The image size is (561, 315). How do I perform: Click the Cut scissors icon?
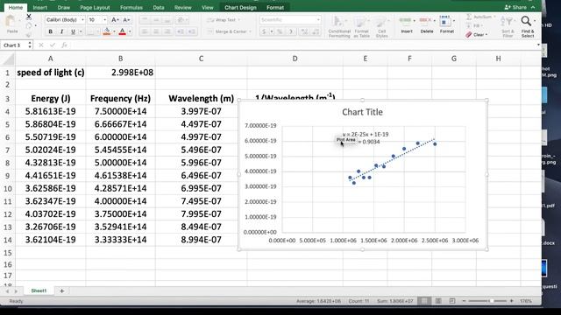[x=29, y=17]
